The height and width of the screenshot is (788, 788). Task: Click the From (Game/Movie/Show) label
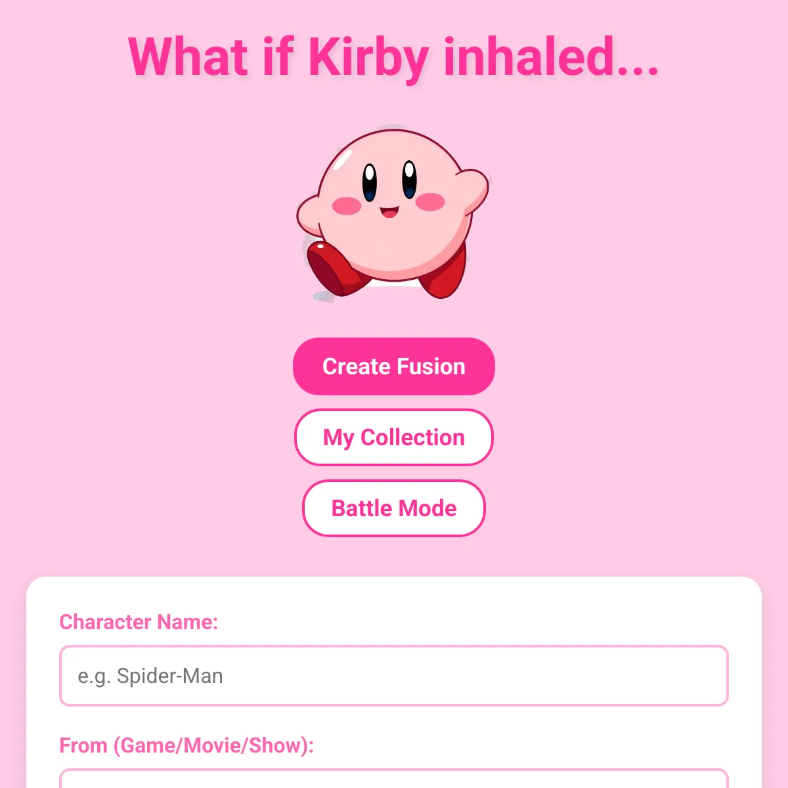(x=186, y=745)
